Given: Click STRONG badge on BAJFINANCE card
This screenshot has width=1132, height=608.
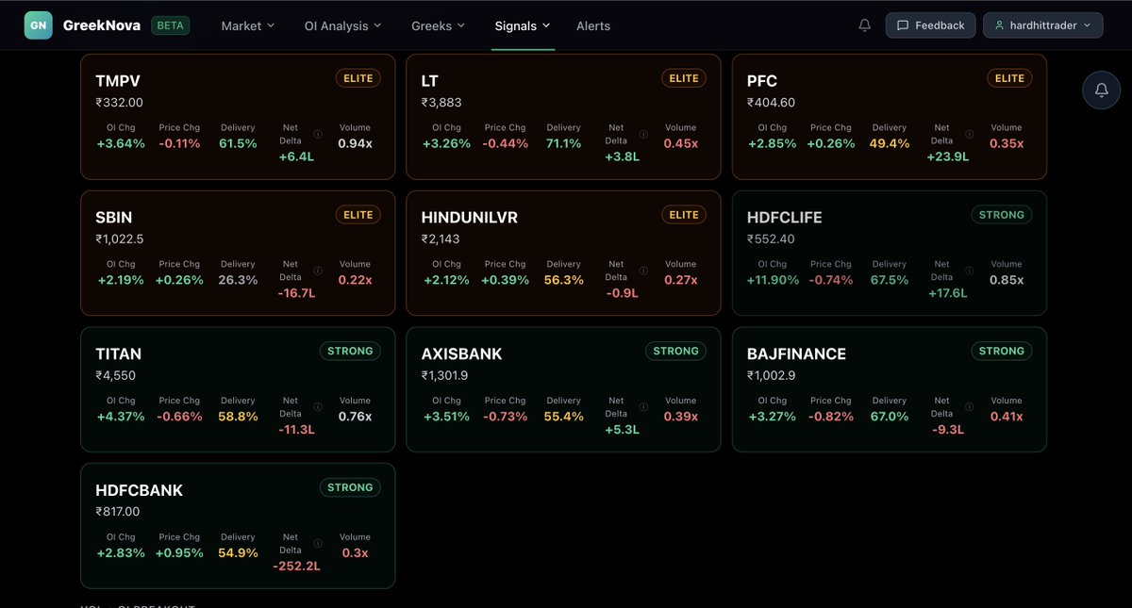Looking at the screenshot, I should [x=1002, y=351].
